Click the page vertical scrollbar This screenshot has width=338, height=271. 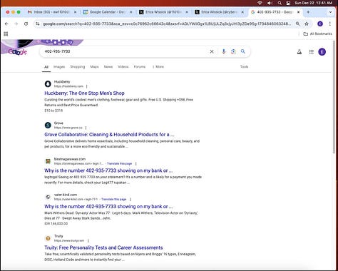[x=334, y=98]
